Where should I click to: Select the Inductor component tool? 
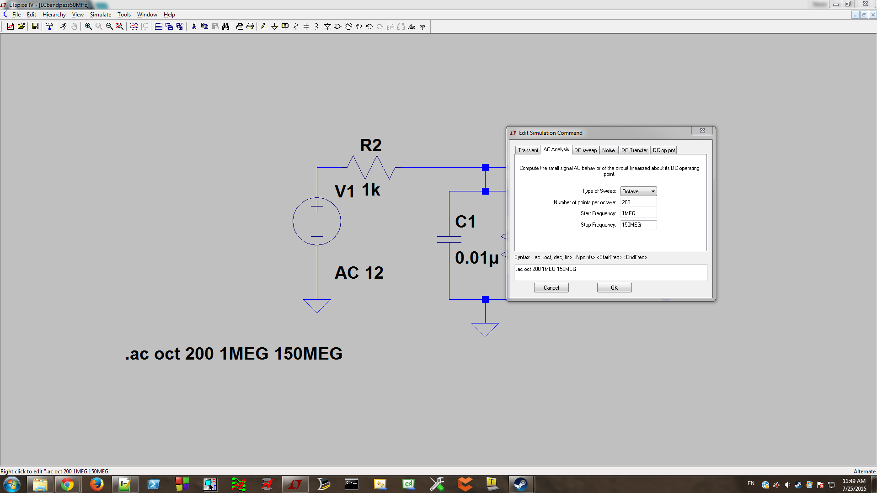316,26
